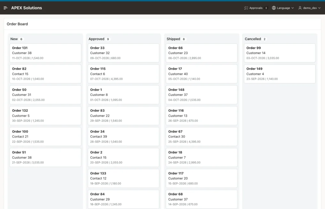This screenshot has width=325, height=209.
Task: Open the Order 116 card
Action: [202, 116]
